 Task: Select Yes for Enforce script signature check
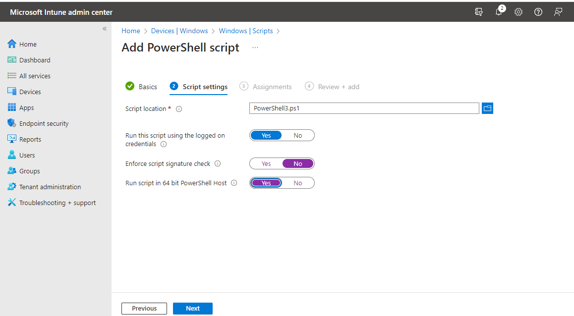click(266, 163)
